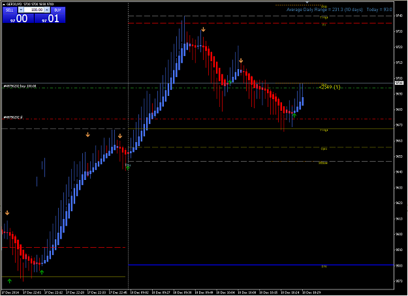Select the stop loss 'sl' order line label
This screenshot has width=408, height=296.
click(13, 117)
